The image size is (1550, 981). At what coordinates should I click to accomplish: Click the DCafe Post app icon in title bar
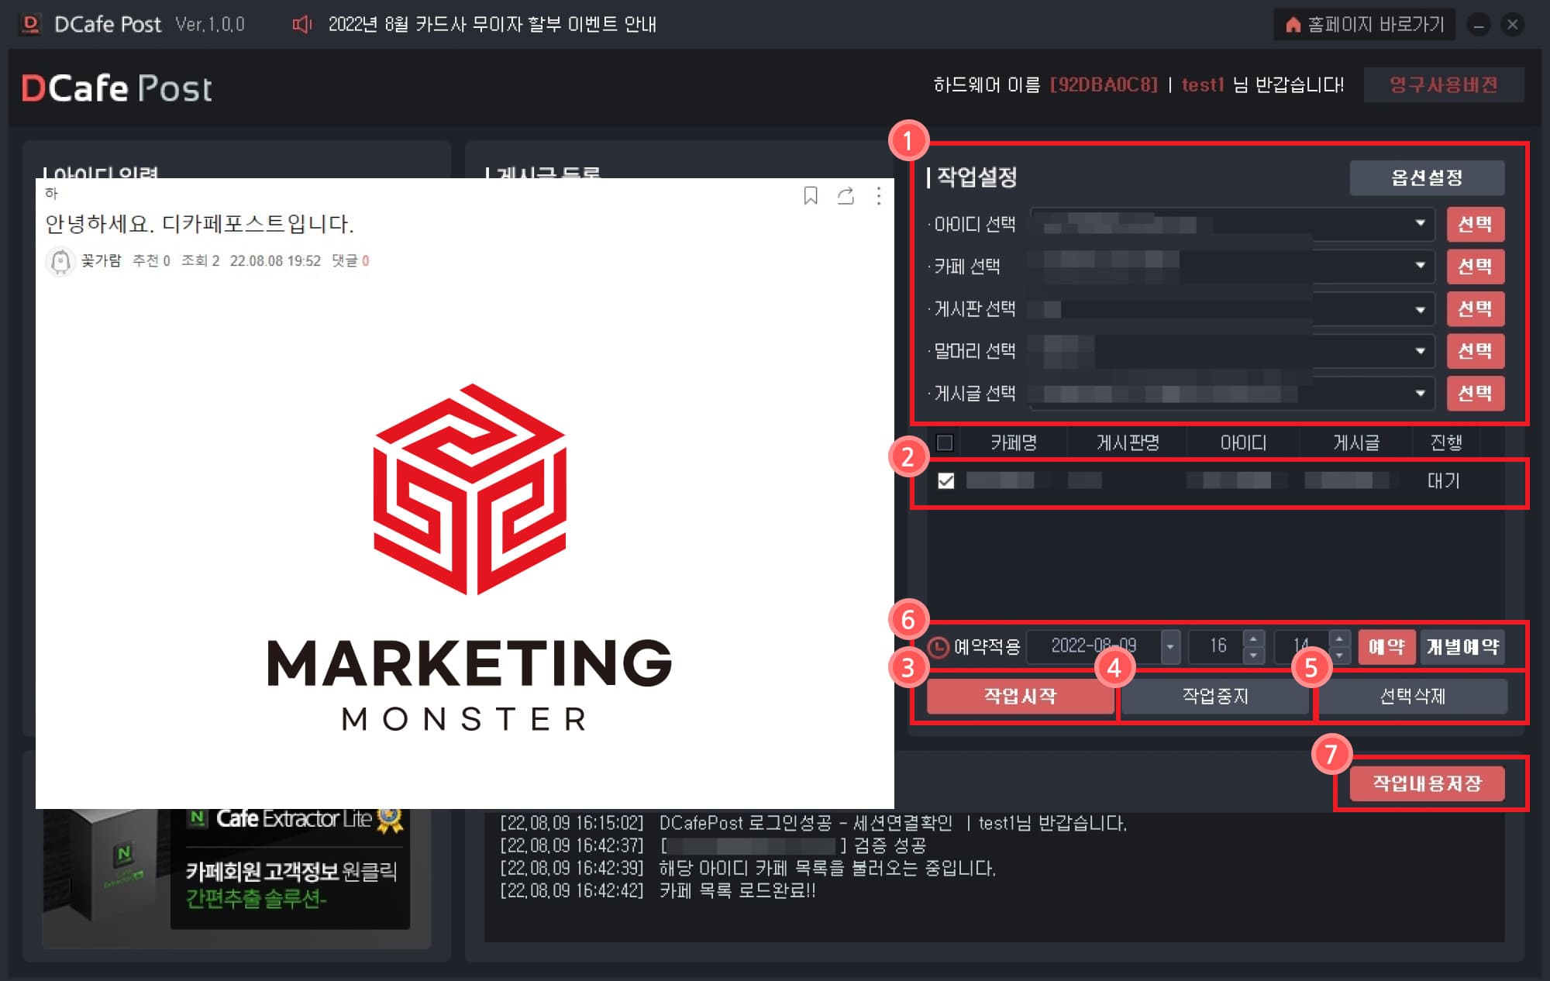(30, 24)
